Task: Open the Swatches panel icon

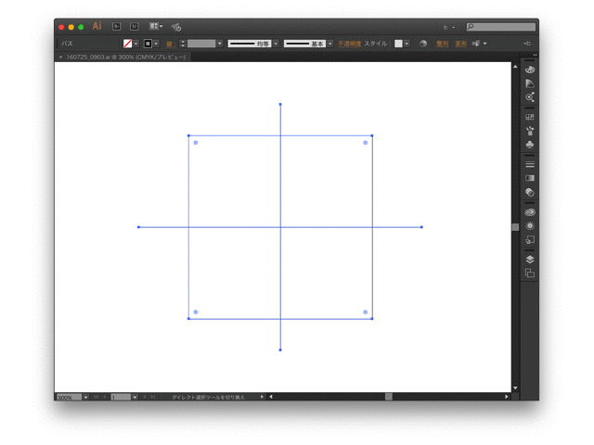Action: tap(530, 117)
